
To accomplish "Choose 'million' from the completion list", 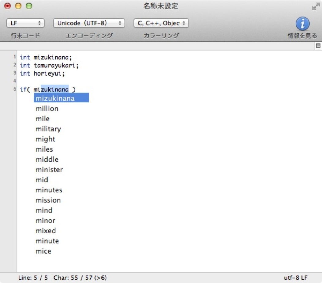I will (47, 108).
